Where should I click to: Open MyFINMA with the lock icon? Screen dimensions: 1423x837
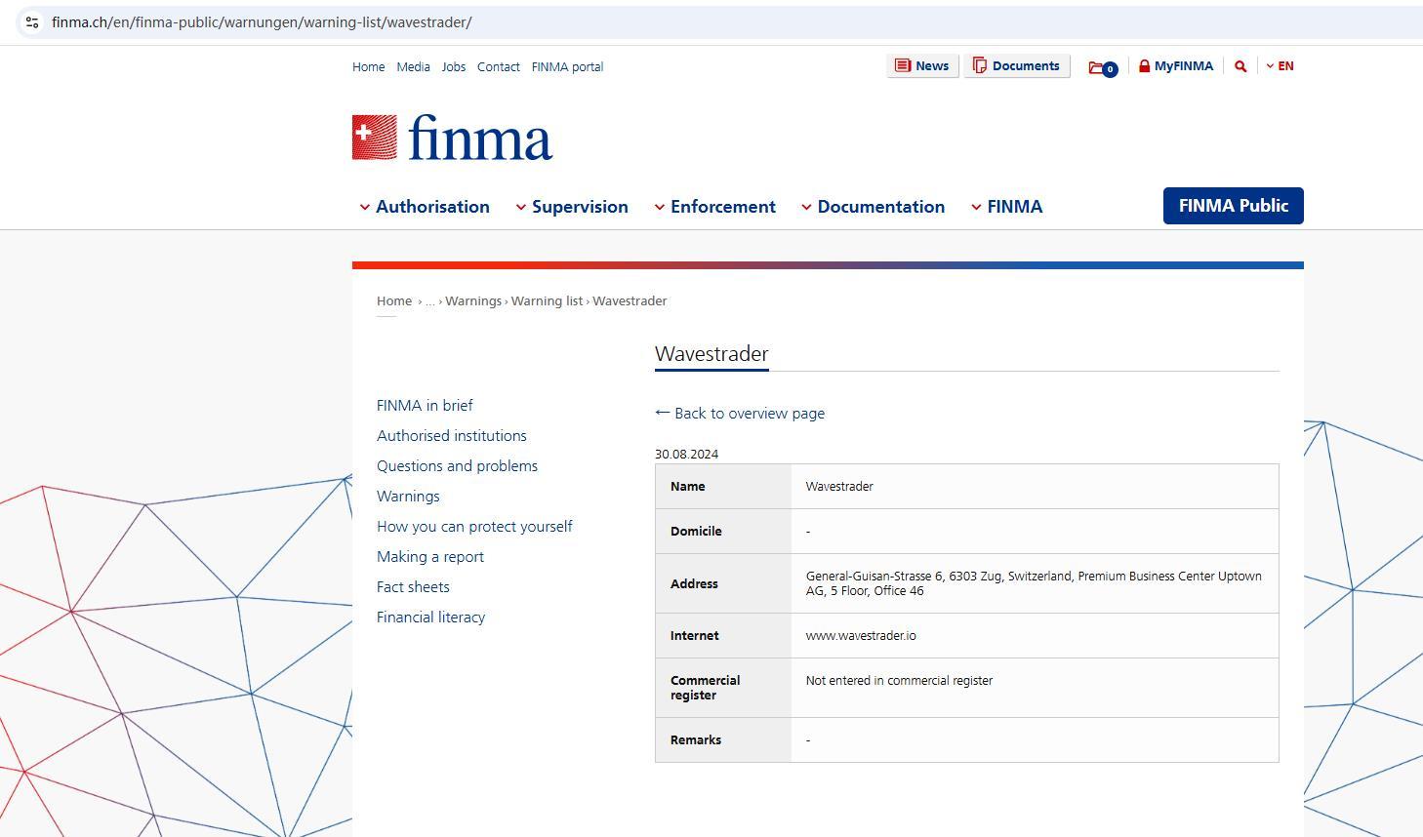[1175, 66]
